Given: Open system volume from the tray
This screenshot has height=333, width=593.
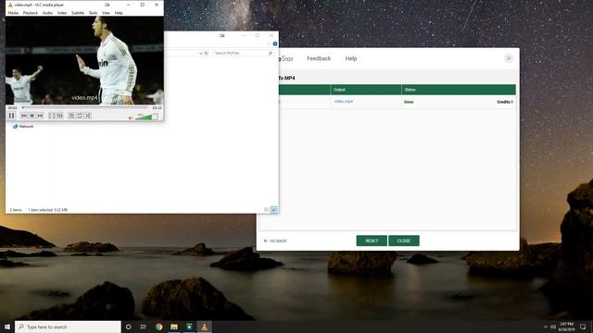Looking at the screenshot, I should [553, 327].
